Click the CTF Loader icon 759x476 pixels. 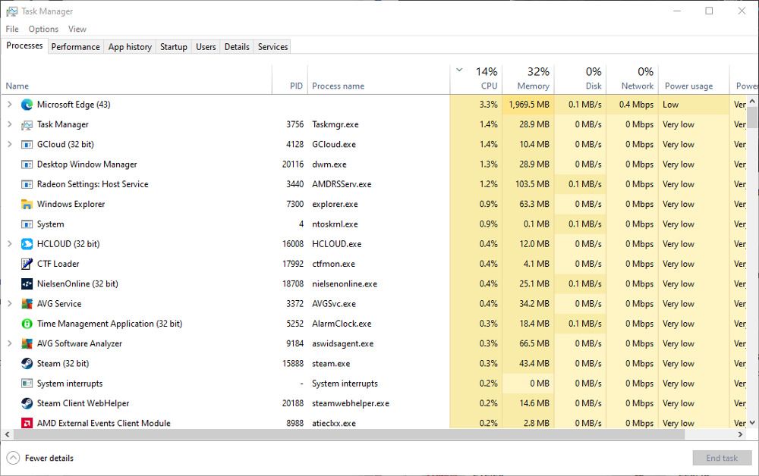pyautogui.click(x=27, y=264)
